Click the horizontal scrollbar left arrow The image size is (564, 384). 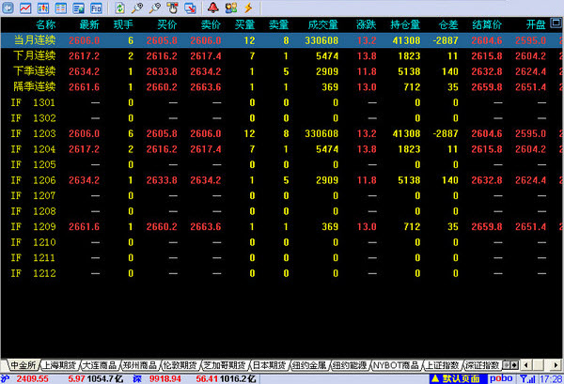pos(526,365)
